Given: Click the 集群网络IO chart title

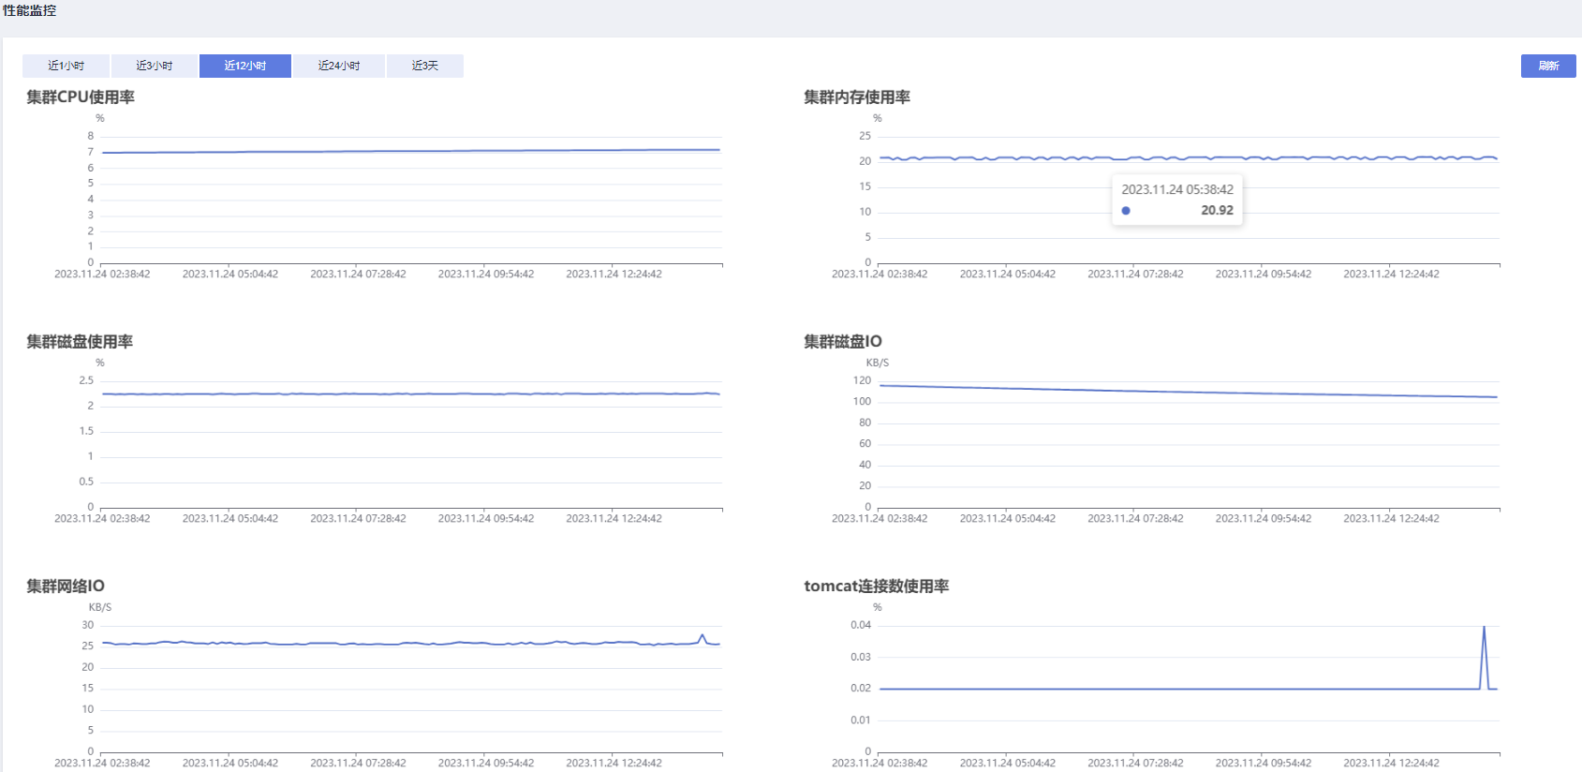Looking at the screenshot, I should [66, 586].
